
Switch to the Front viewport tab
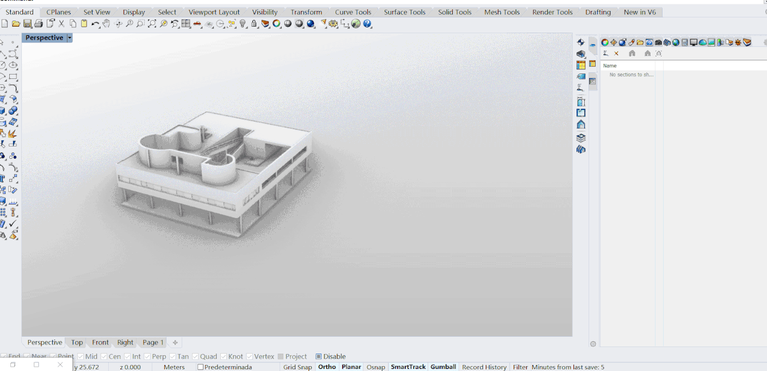[x=101, y=342]
